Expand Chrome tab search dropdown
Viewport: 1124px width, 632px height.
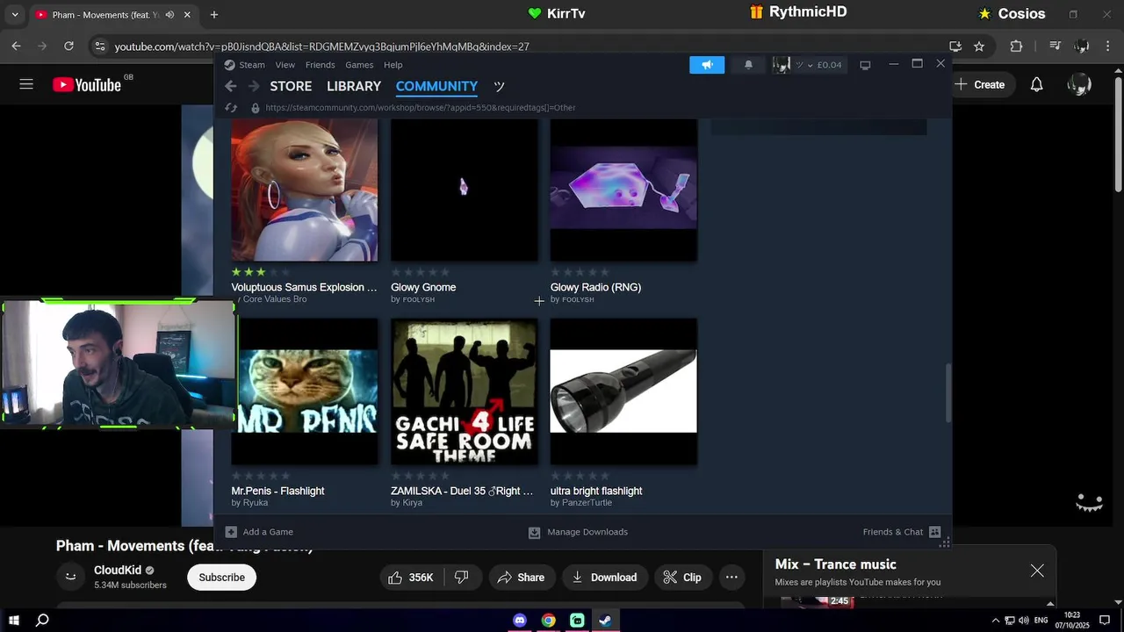[x=14, y=15]
